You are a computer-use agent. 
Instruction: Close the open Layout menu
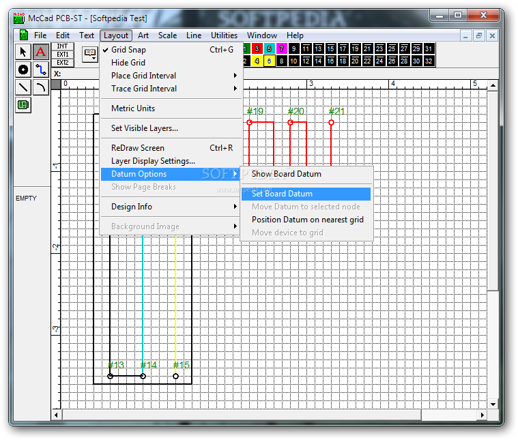tap(116, 35)
